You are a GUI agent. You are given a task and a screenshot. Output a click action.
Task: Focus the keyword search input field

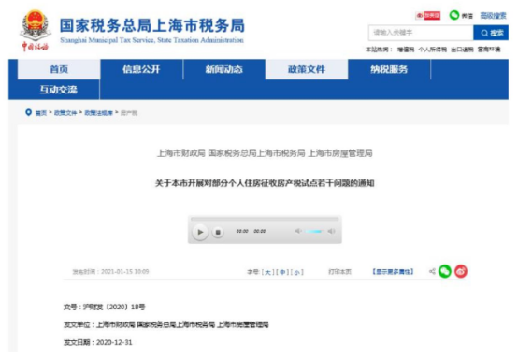(x=421, y=33)
